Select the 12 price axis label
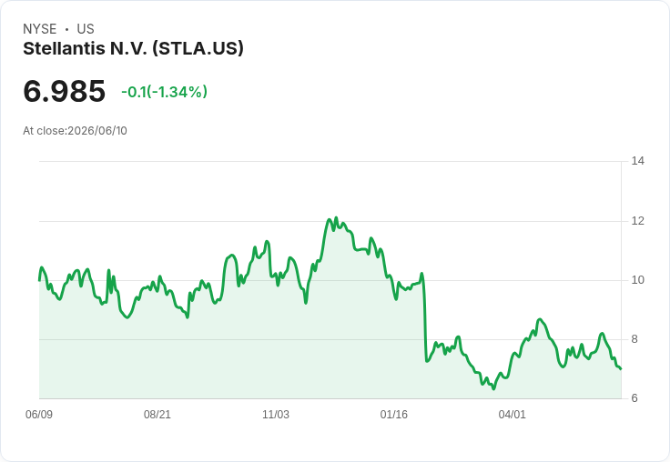Viewport: 670px width, 462px height. click(638, 221)
